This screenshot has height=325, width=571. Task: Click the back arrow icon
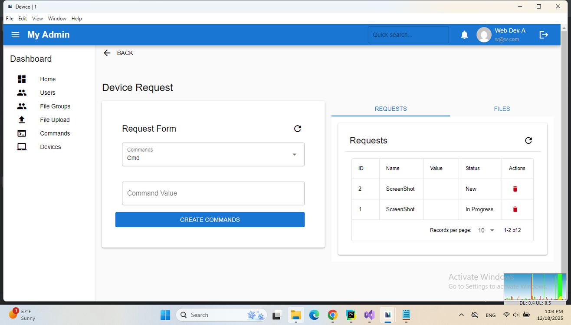[x=107, y=53]
